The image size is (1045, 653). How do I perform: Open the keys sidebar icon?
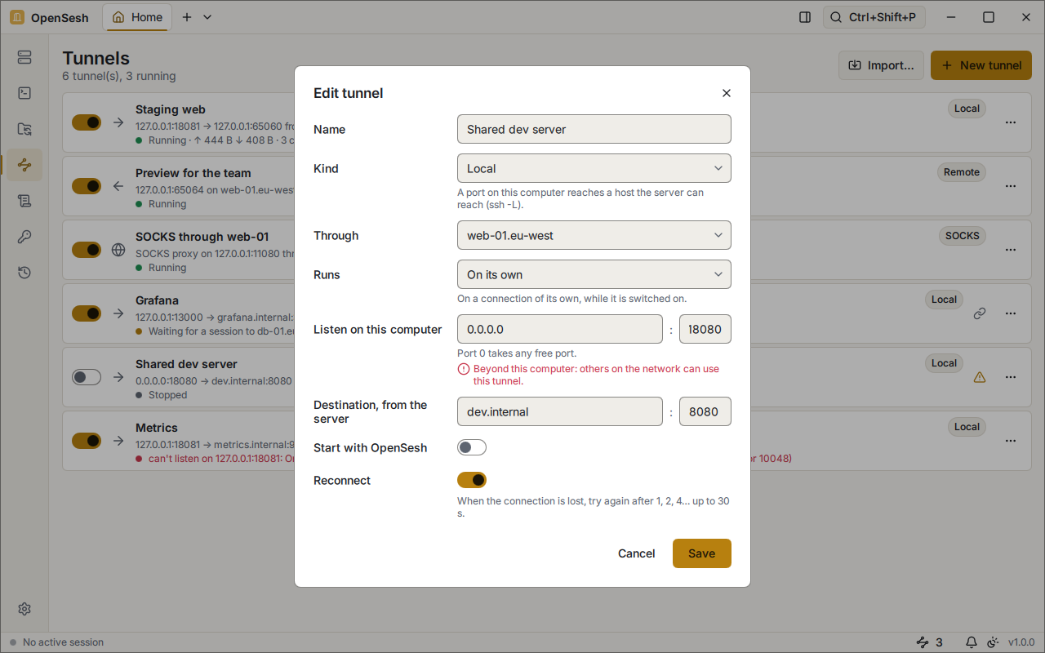click(x=24, y=237)
